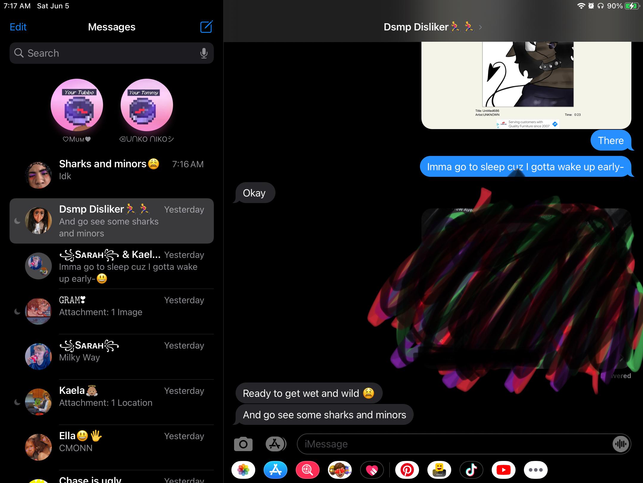
Task: Open the camera icon beside message field
Action: [x=243, y=444]
